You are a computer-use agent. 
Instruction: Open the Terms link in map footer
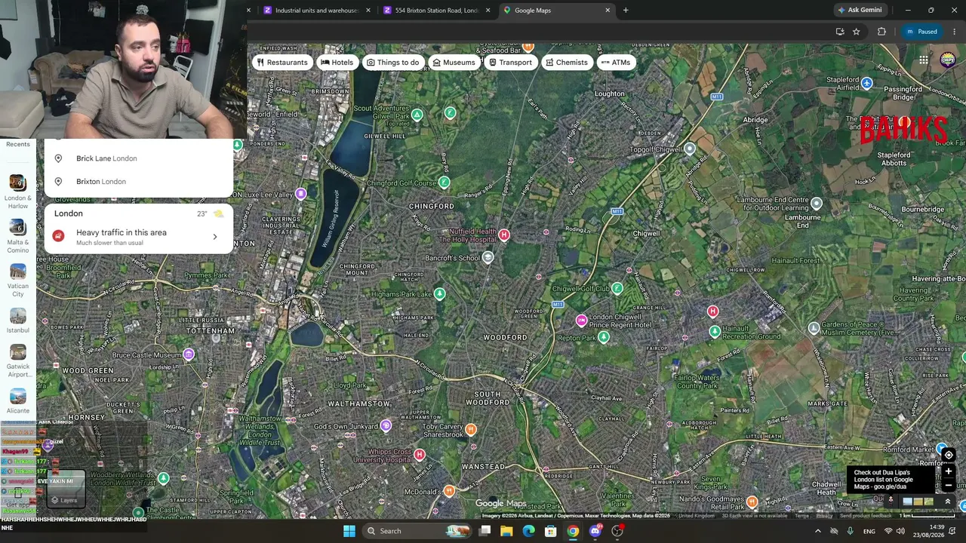pyautogui.click(x=801, y=516)
